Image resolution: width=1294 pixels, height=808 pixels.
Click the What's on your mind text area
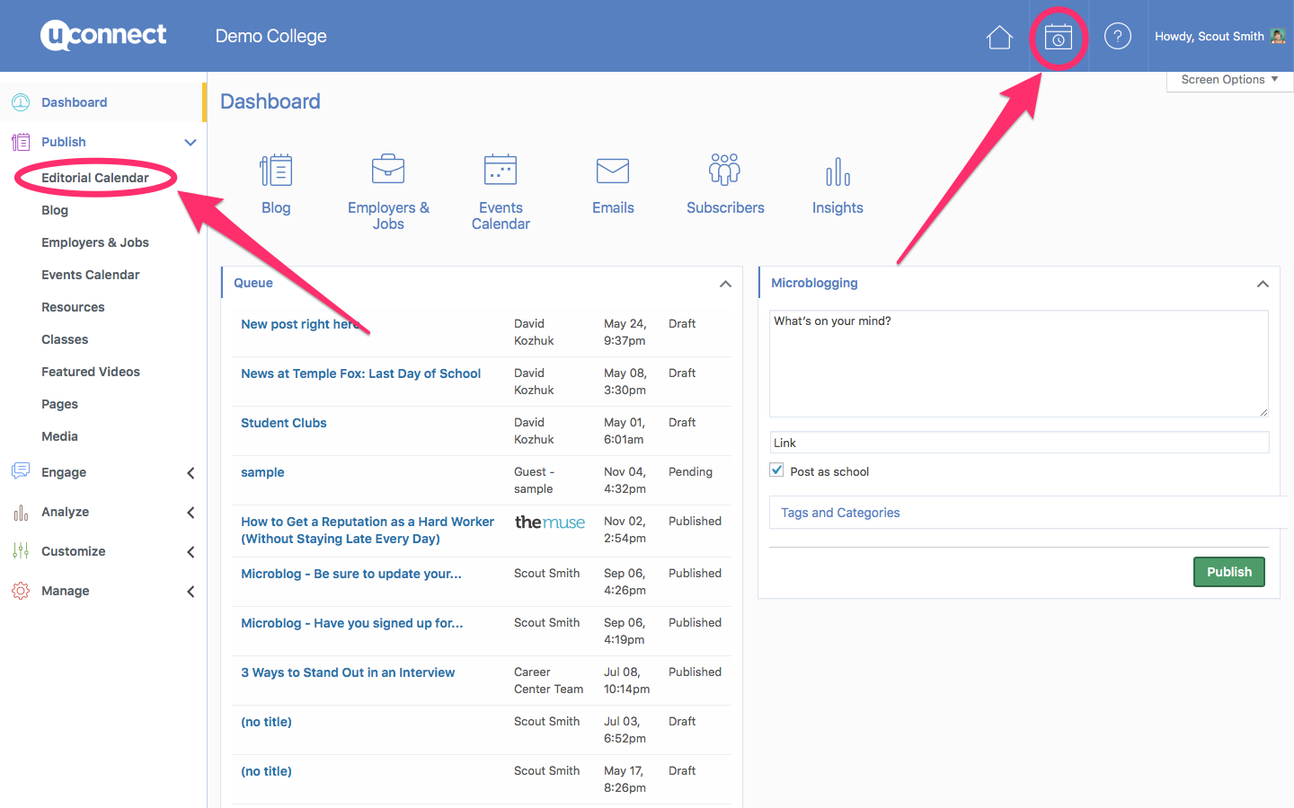(x=1018, y=364)
